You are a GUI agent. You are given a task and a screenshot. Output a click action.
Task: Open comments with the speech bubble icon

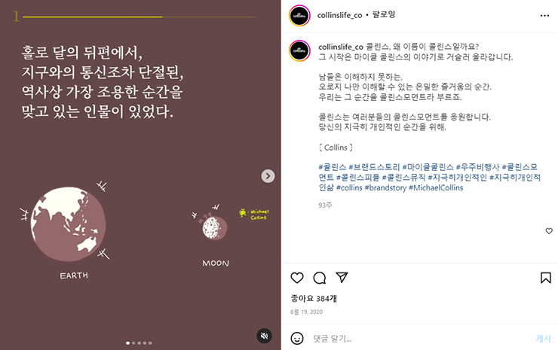[319, 278]
